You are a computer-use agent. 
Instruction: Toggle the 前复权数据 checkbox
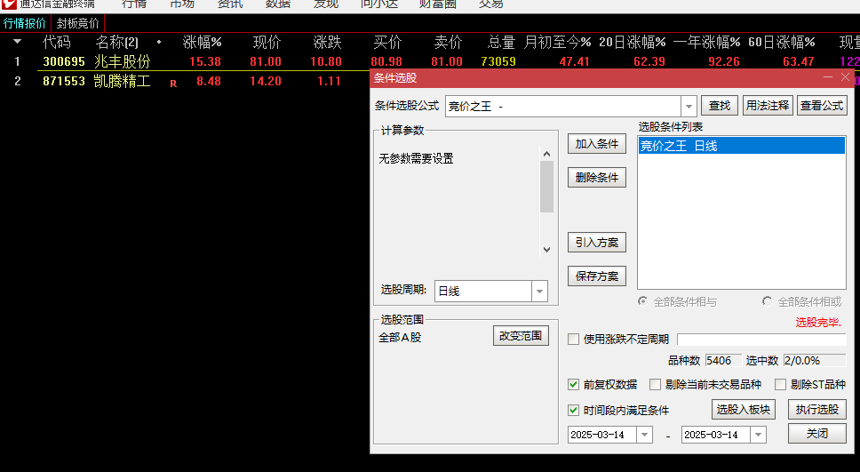click(x=574, y=384)
